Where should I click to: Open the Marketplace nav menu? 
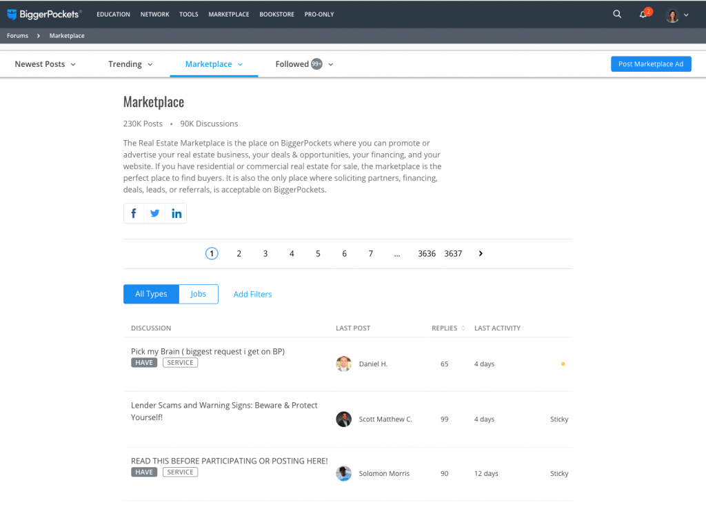click(229, 14)
